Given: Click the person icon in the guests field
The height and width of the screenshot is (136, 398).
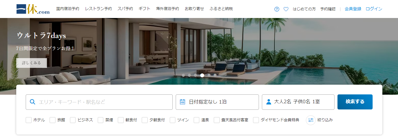Looking at the screenshot, I should point(269,102).
